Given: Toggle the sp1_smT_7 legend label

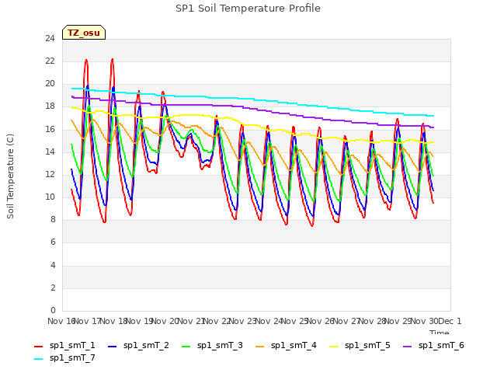Looking at the screenshot, I should click(x=72, y=357).
